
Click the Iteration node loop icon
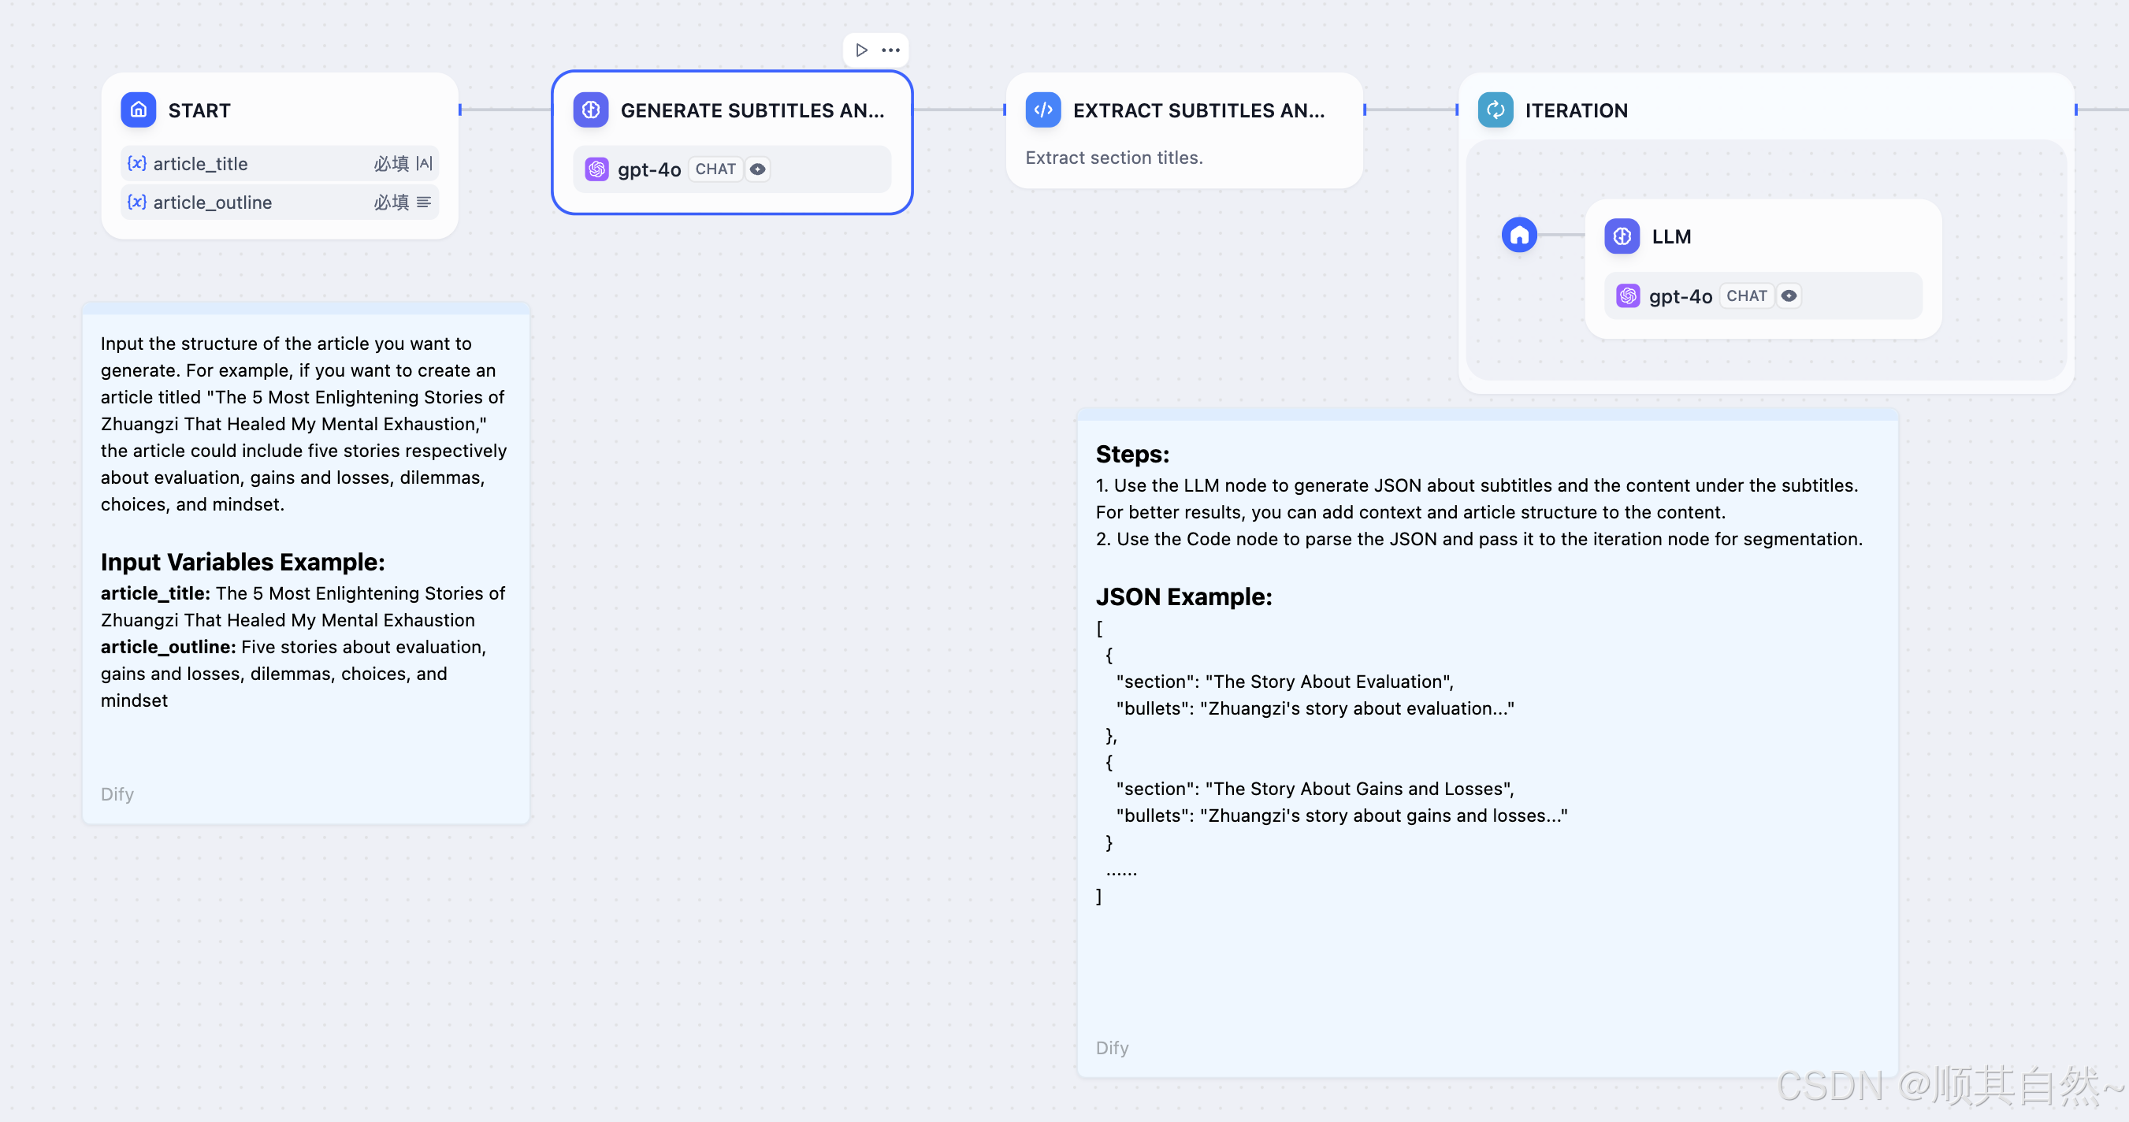[x=1495, y=110]
